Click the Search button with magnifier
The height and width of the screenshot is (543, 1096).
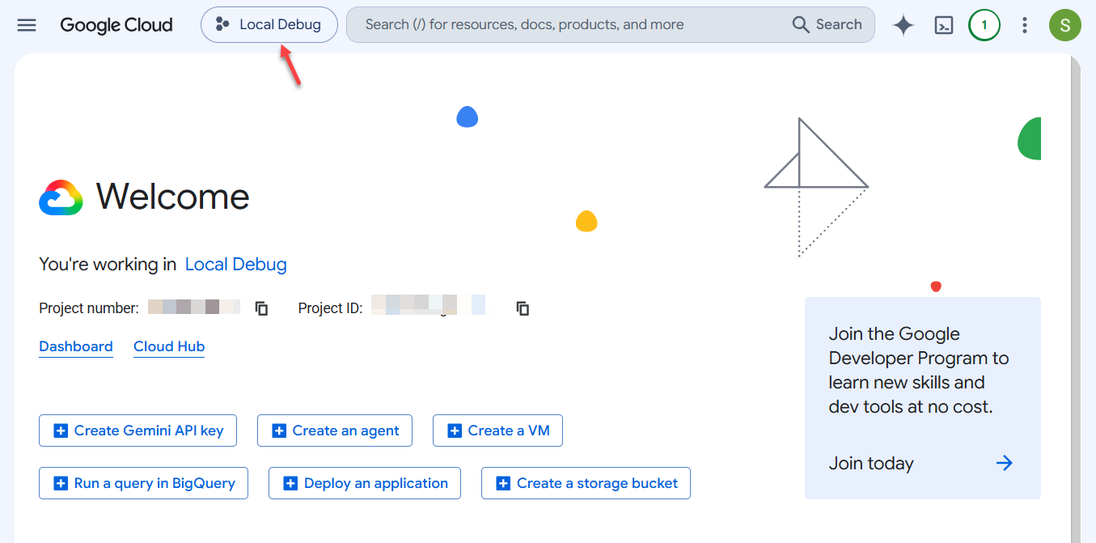tap(827, 25)
